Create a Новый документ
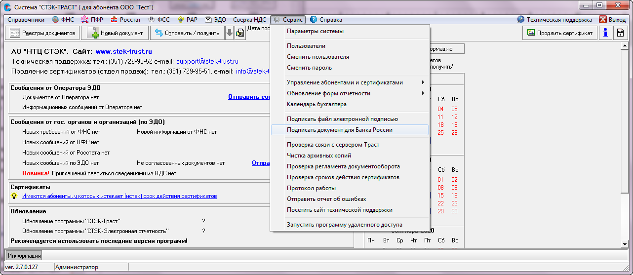Viewport: 633px width, 275px height. [115, 33]
